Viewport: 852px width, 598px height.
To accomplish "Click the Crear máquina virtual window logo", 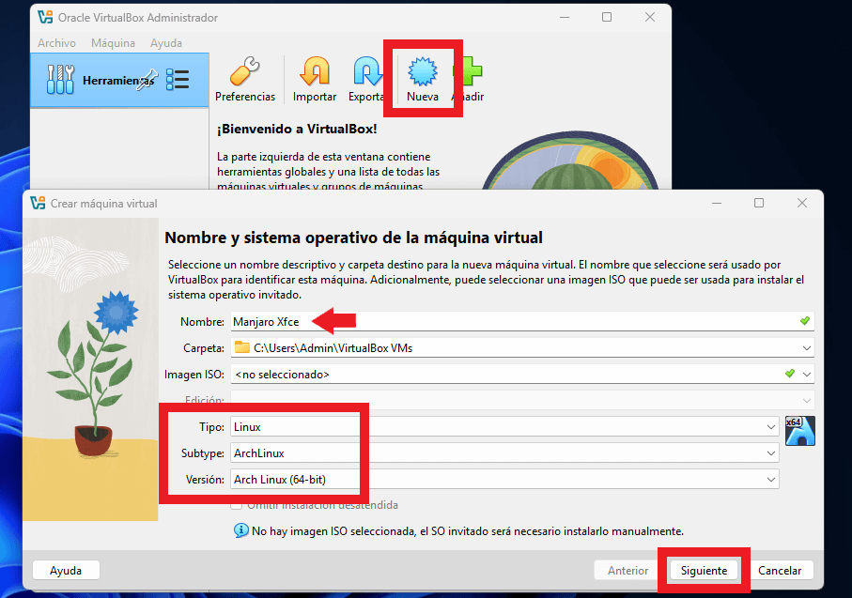I will [38, 203].
